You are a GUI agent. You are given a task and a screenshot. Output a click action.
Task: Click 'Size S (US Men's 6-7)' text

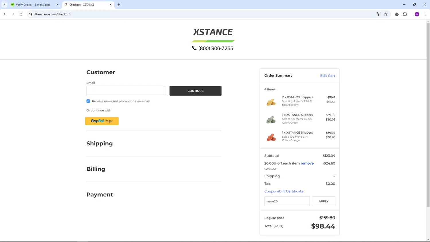pos(295,137)
